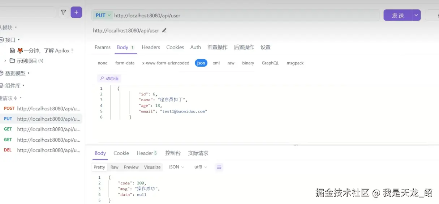Click the magic wand dynamic value button
The height and width of the screenshot is (204, 439).
(x=109, y=78)
